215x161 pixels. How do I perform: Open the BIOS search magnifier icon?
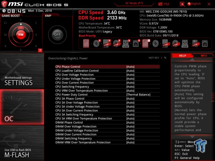pyautogui.click(x=182, y=4)
